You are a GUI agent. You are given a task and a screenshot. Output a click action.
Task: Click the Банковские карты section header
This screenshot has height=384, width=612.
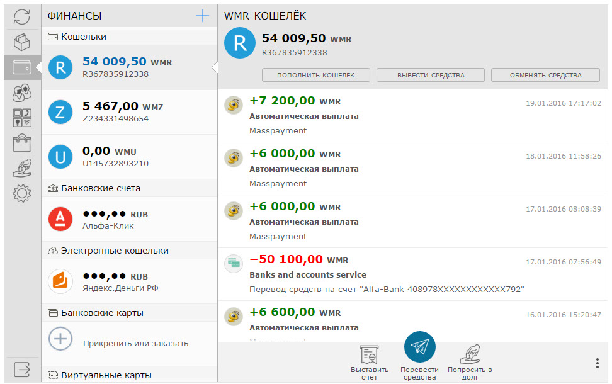[129, 313]
